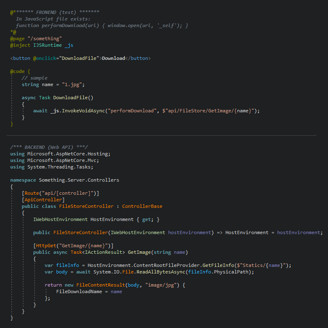This screenshot has height=328, width=328.
Task: Click the 'api/FileStore/GetImage/' interpolated string
Action: pos(201,111)
